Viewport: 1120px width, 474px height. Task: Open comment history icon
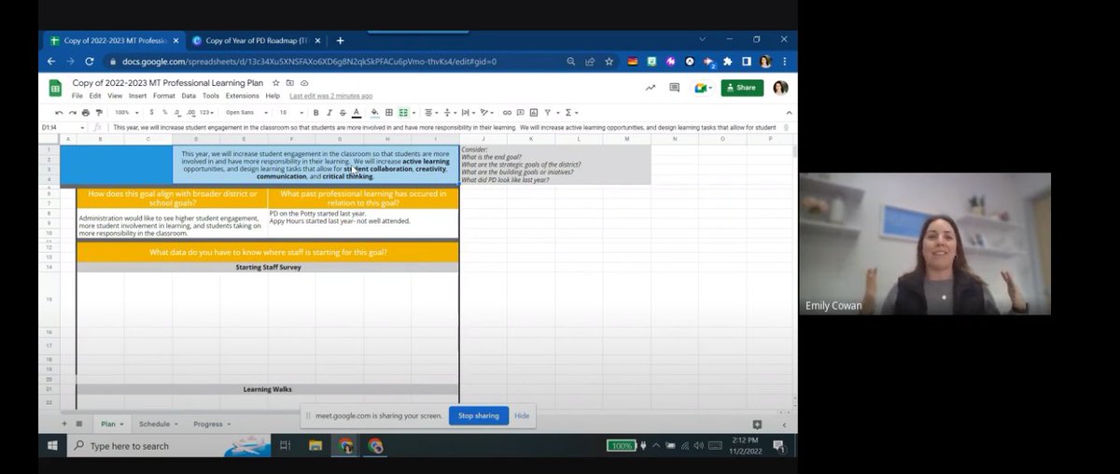coord(674,88)
